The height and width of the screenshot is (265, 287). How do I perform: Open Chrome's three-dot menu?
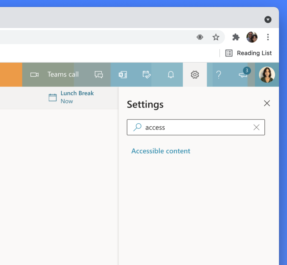(268, 37)
